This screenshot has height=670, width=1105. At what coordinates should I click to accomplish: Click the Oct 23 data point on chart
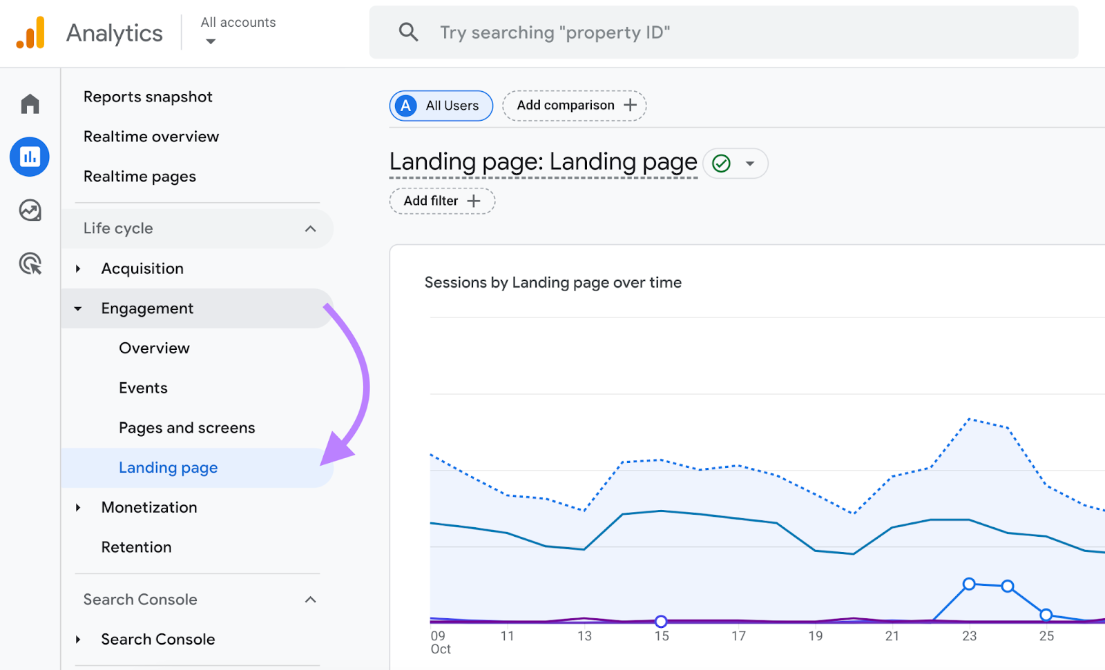pyautogui.click(x=969, y=584)
